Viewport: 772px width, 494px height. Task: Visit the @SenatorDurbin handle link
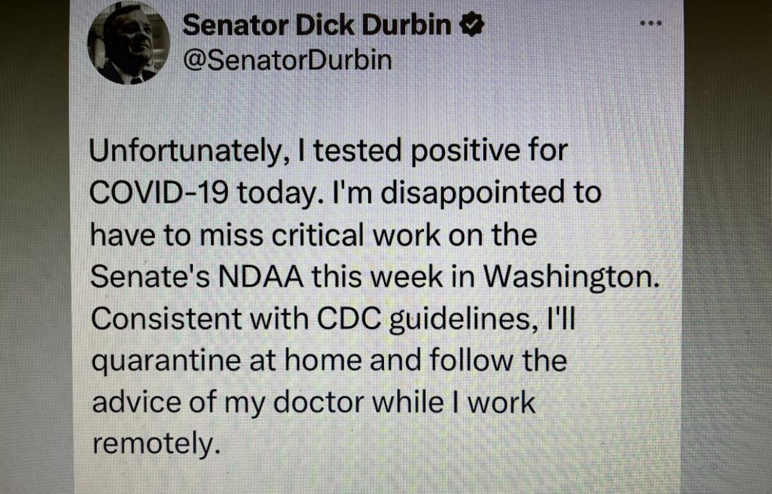[287, 60]
